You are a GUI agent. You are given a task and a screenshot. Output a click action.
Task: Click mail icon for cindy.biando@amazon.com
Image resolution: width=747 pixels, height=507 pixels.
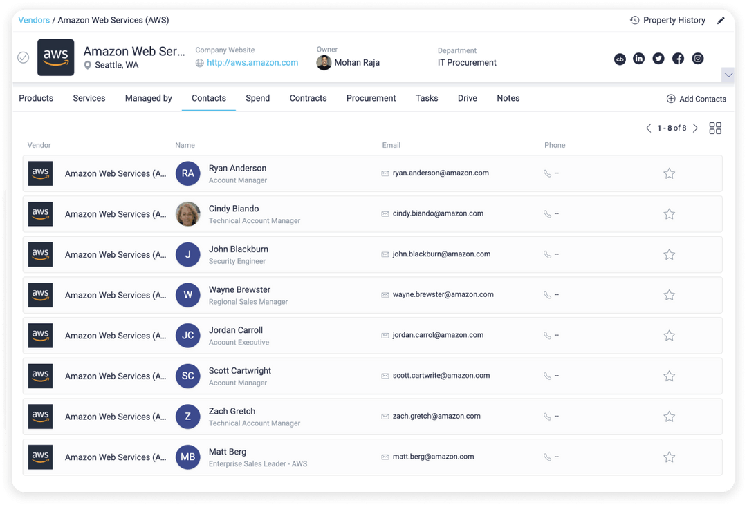click(385, 214)
